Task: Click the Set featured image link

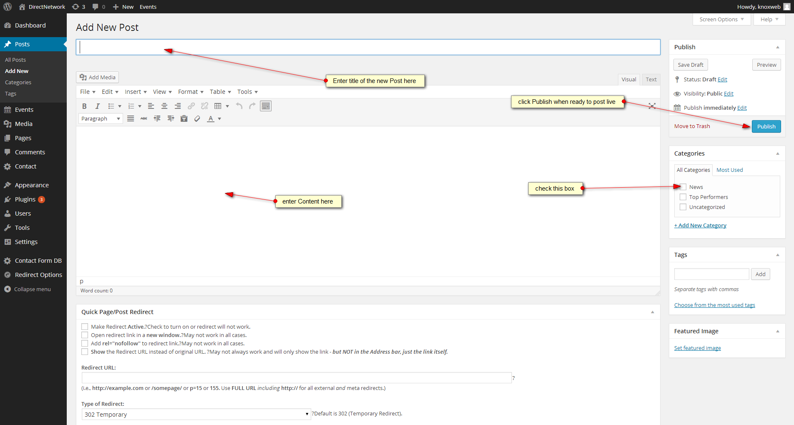Action: point(697,348)
